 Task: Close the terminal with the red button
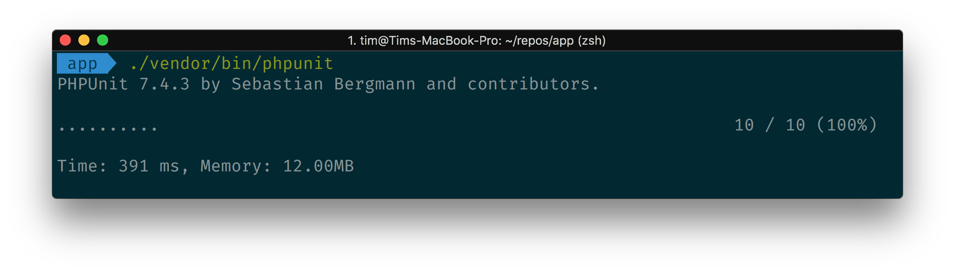(65, 41)
